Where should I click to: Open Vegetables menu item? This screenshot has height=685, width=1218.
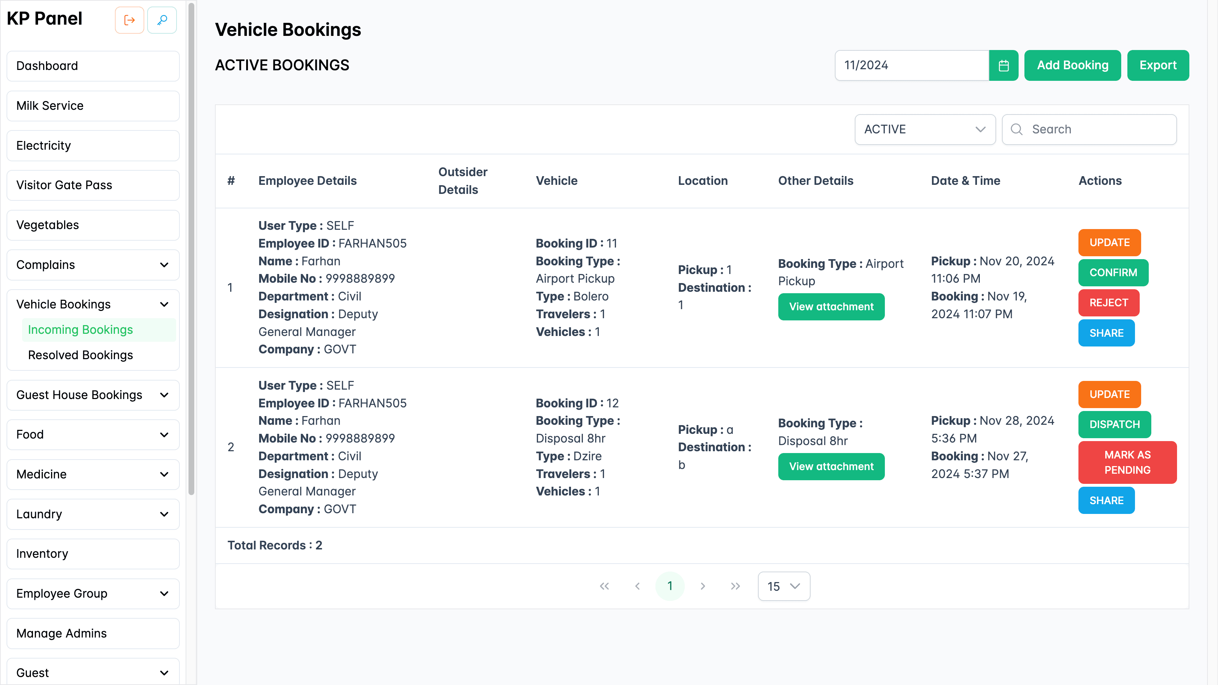(x=93, y=225)
